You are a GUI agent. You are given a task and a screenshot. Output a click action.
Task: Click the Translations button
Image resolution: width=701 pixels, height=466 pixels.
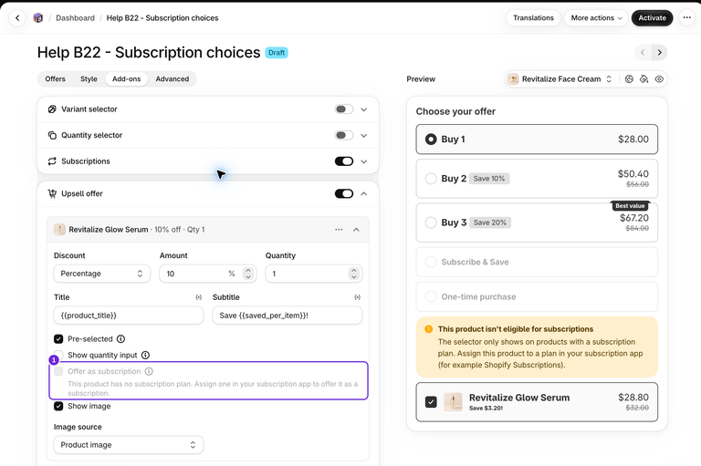point(533,18)
